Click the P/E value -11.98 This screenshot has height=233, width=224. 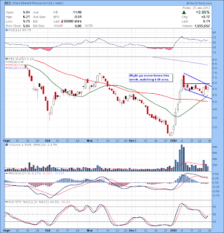point(77,12)
